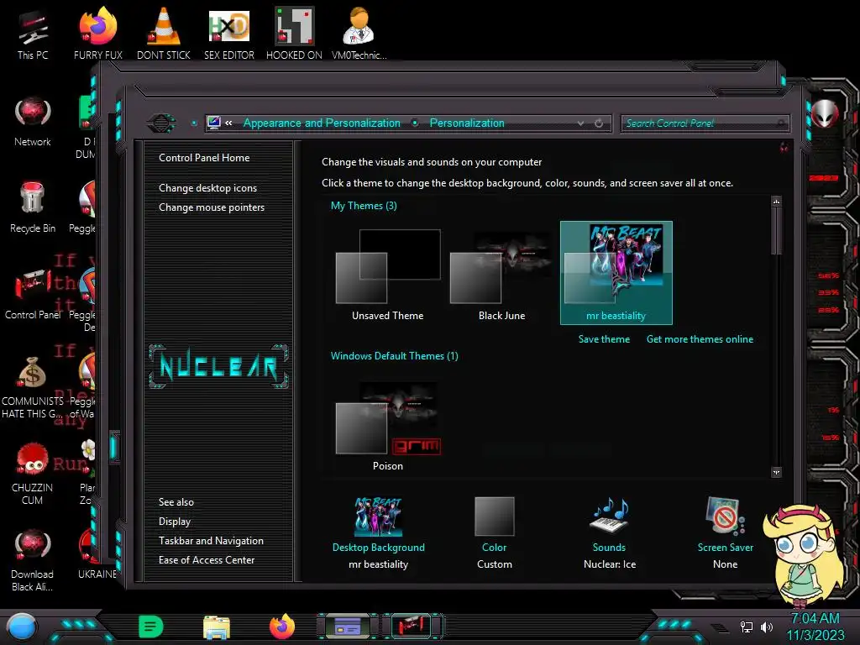
Task: Click the theme list scroll down arrow
Action: click(x=776, y=472)
